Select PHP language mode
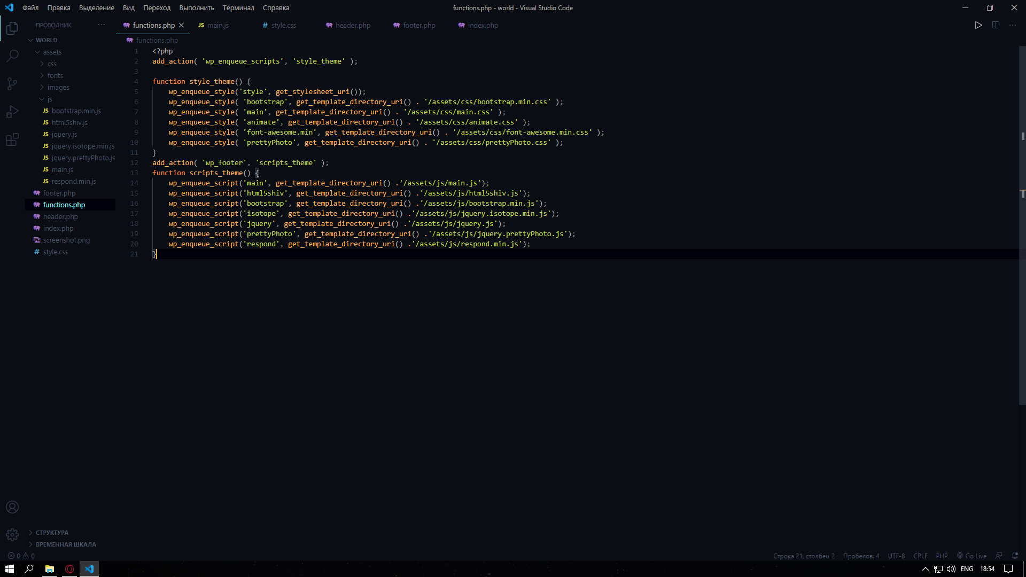Screen dimensions: 1026x577 point(942,556)
